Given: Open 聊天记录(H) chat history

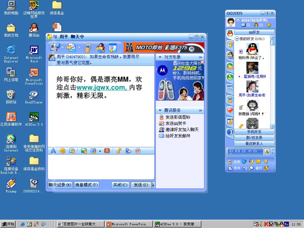Looking at the screenshot, I should (x=60, y=185).
